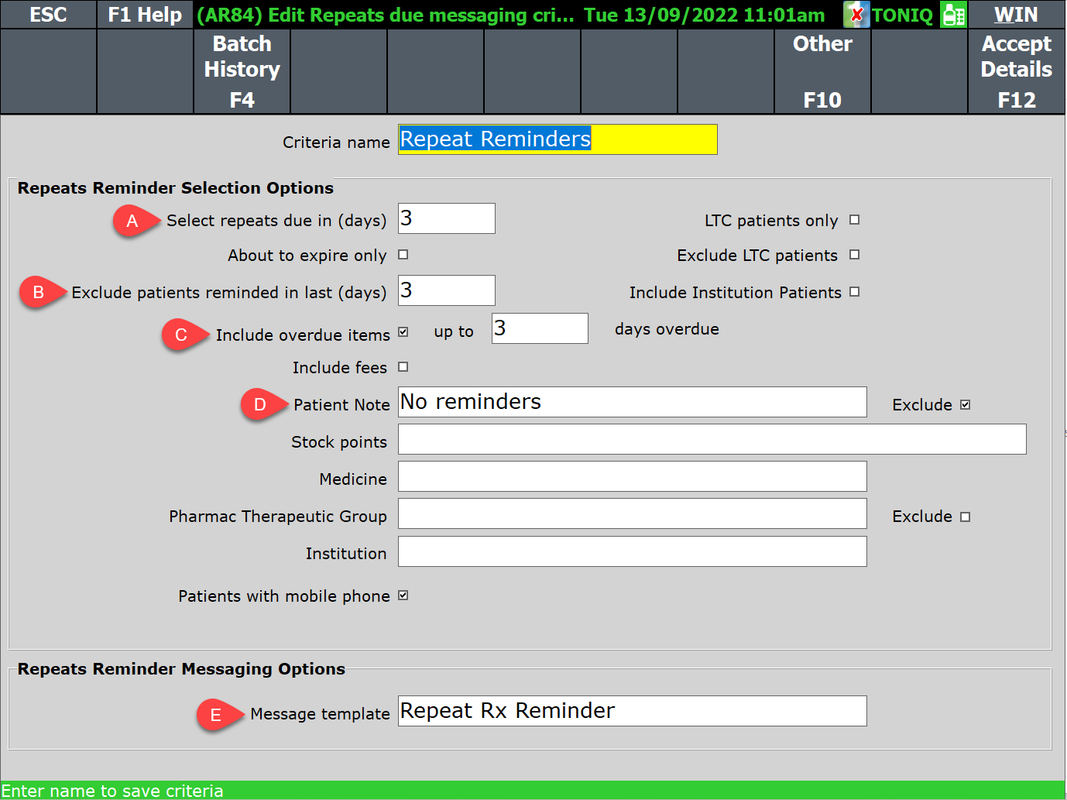Click the Toniq red X logo icon
1067x800 pixels.
tap(856, 15)
